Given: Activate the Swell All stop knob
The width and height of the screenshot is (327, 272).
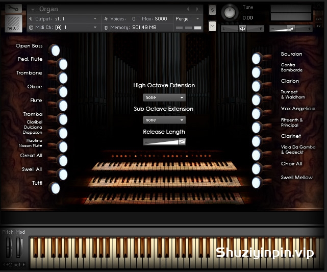Looking at the screenshot, I should coord(63,175).
